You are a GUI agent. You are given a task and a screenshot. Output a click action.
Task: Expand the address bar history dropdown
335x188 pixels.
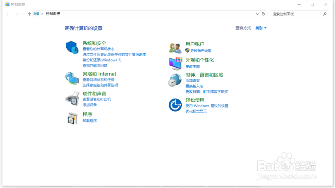(257, 14)
